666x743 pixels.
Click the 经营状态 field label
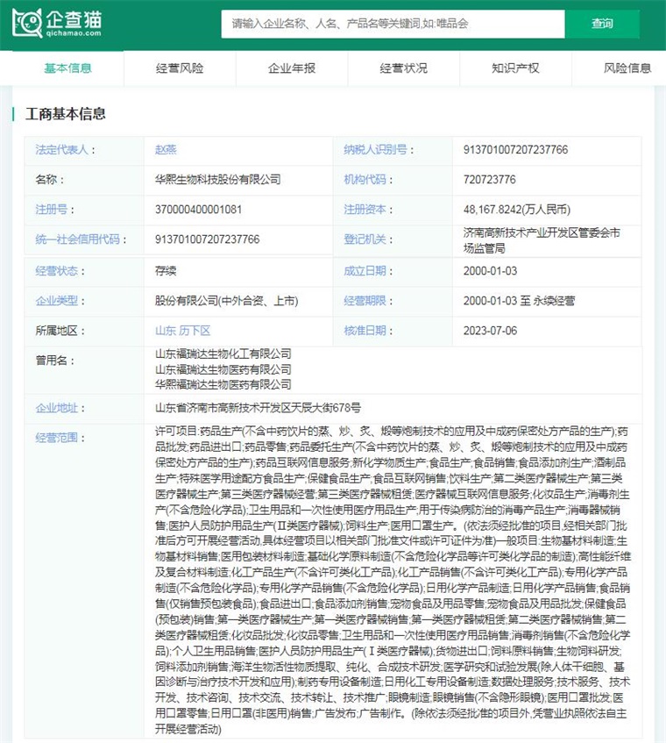[57, 271]
